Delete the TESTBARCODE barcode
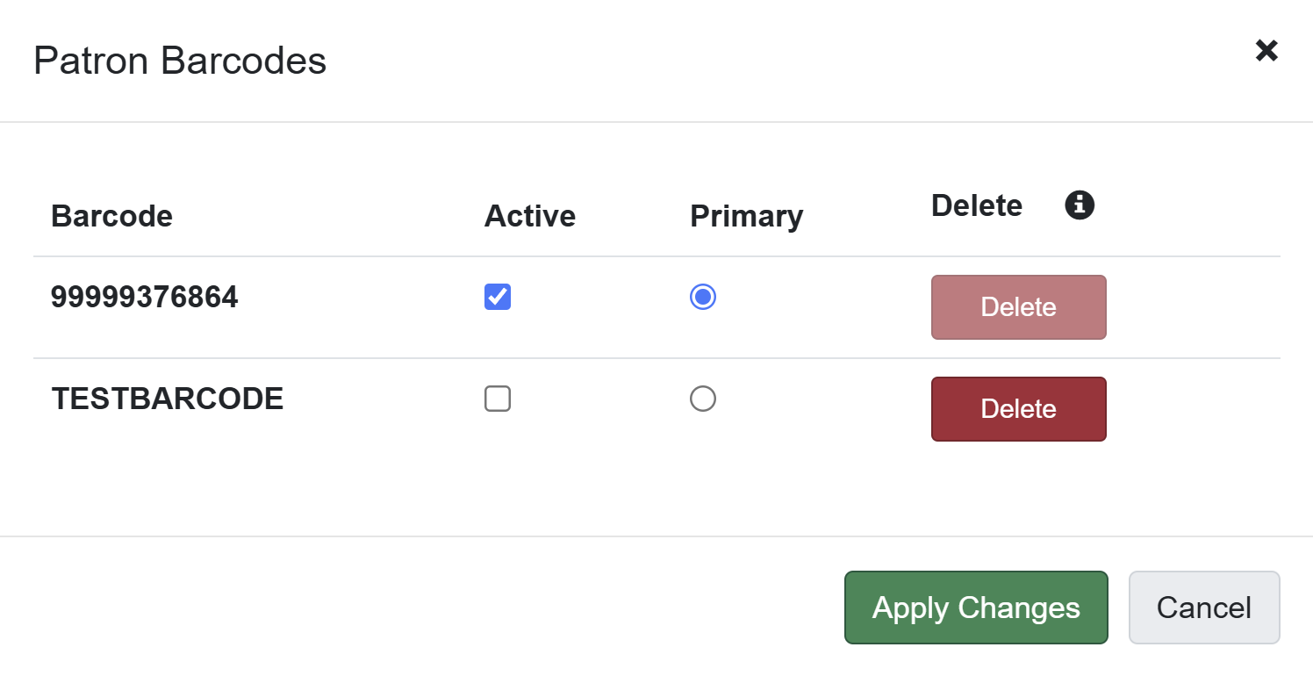This screenshot has width=1313, height=676. tap(1018, 409)
